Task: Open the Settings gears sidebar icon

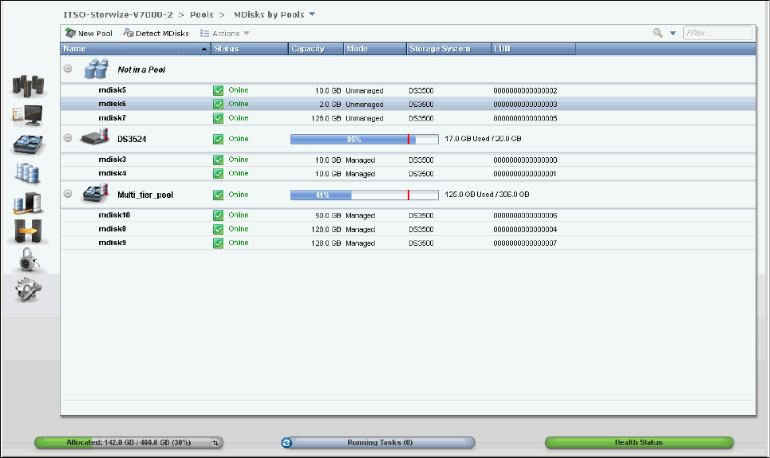Action: coord(28,290)
